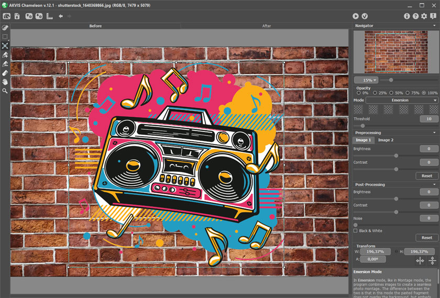The height and width of the screenshot is (298, 440).
Task: Open Preferences gear icon
Action: coord(424,16)
